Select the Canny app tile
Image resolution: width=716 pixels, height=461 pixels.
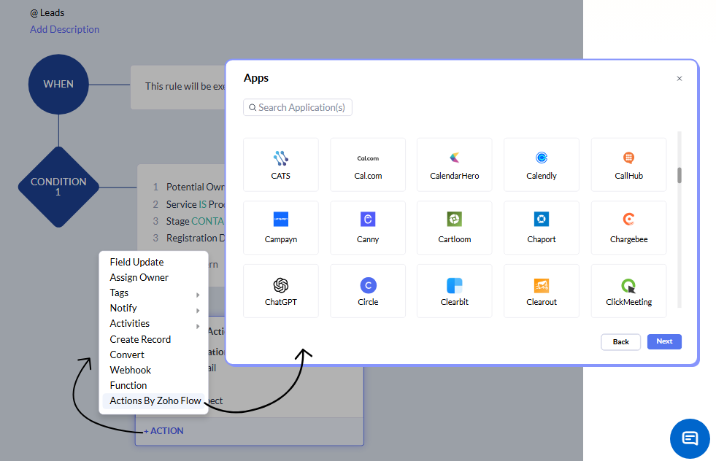pos(368,228)
